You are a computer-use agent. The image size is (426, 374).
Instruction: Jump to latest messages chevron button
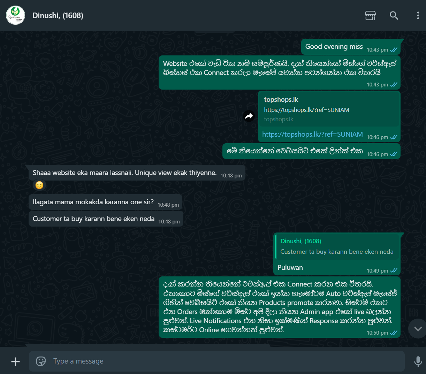(x=418, y=329)
